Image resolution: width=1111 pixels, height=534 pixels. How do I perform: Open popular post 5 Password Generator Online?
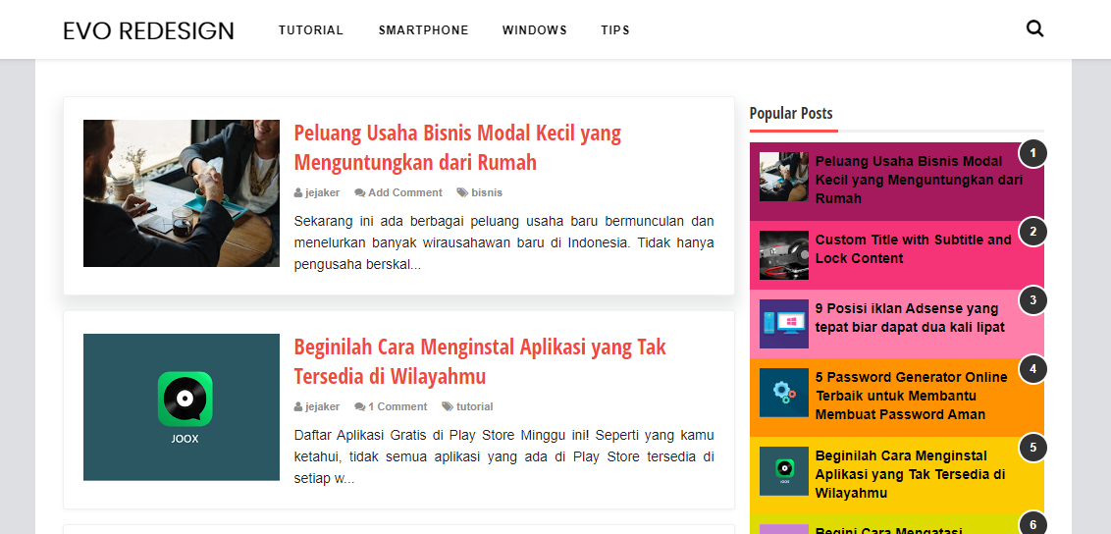[x=911, y=396]
